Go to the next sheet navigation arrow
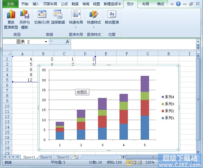203x168 pixels. pos(13,157)
